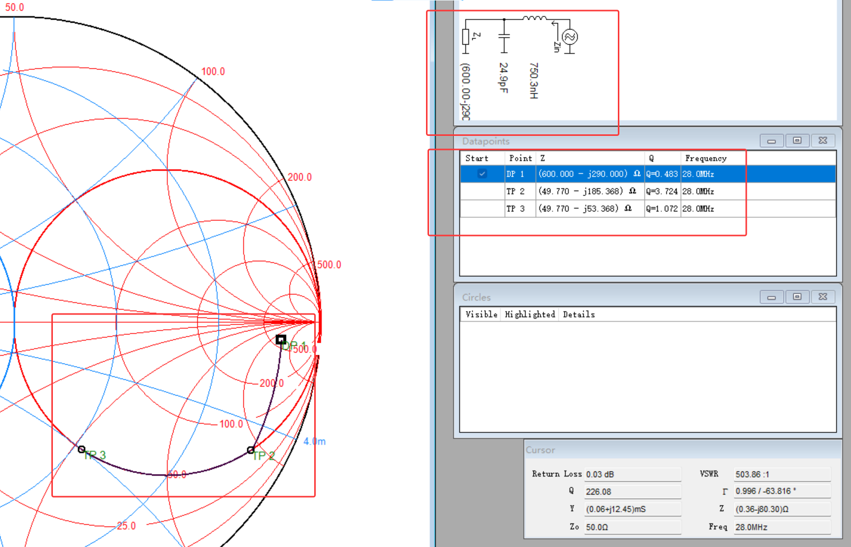The image size is (851, 547).
Task: Restore the Datapoints panel window
Action: (797, 141)
